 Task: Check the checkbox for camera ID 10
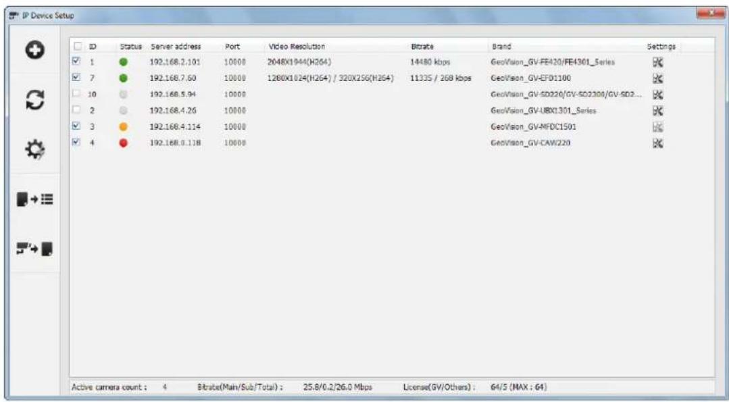coord(77,93)
